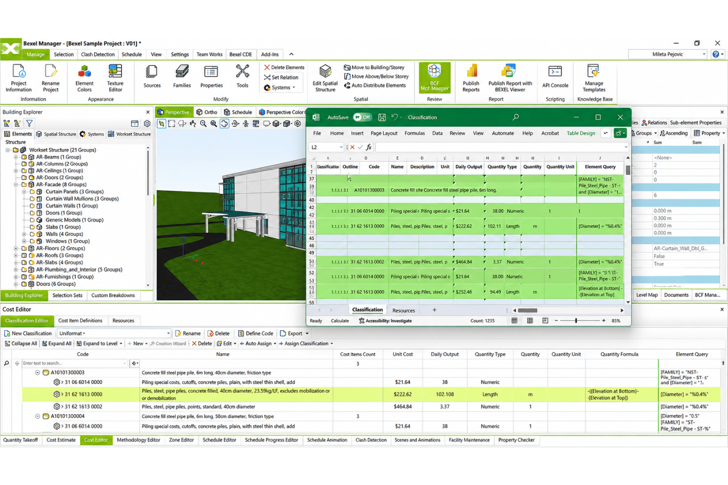Viewport: 728px width, 485px height.
Task: Click the Excel Normal view button in the status bar
Action: click(515, 321)
